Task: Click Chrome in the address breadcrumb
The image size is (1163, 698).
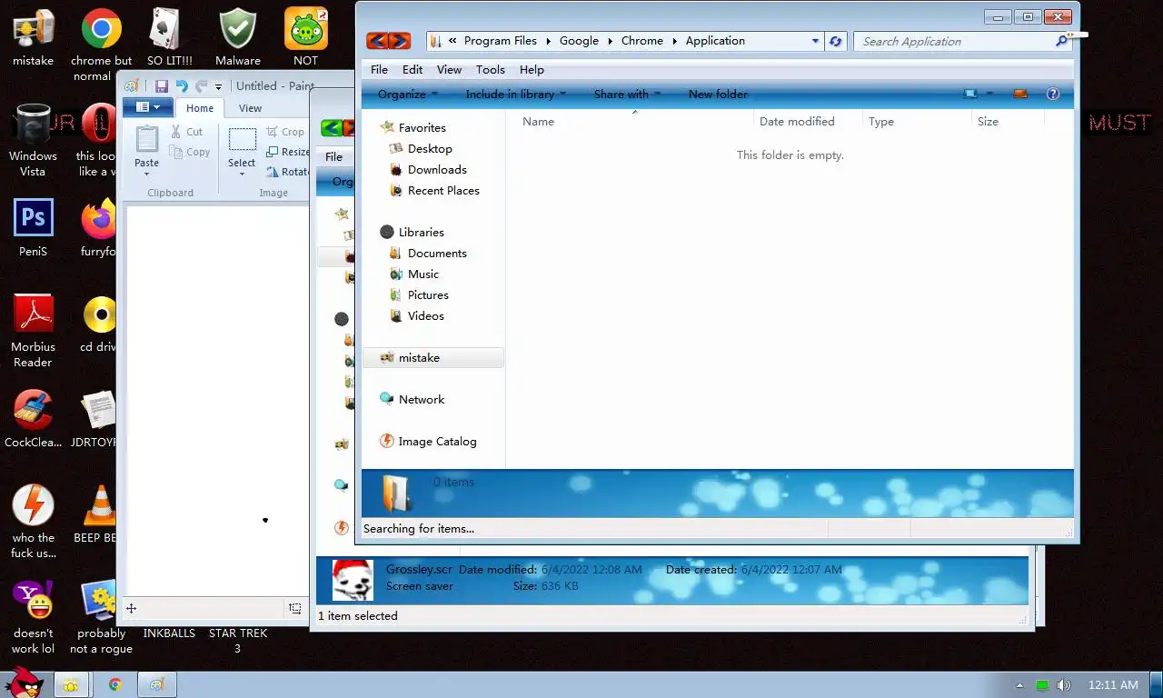Action: [642, 41]
